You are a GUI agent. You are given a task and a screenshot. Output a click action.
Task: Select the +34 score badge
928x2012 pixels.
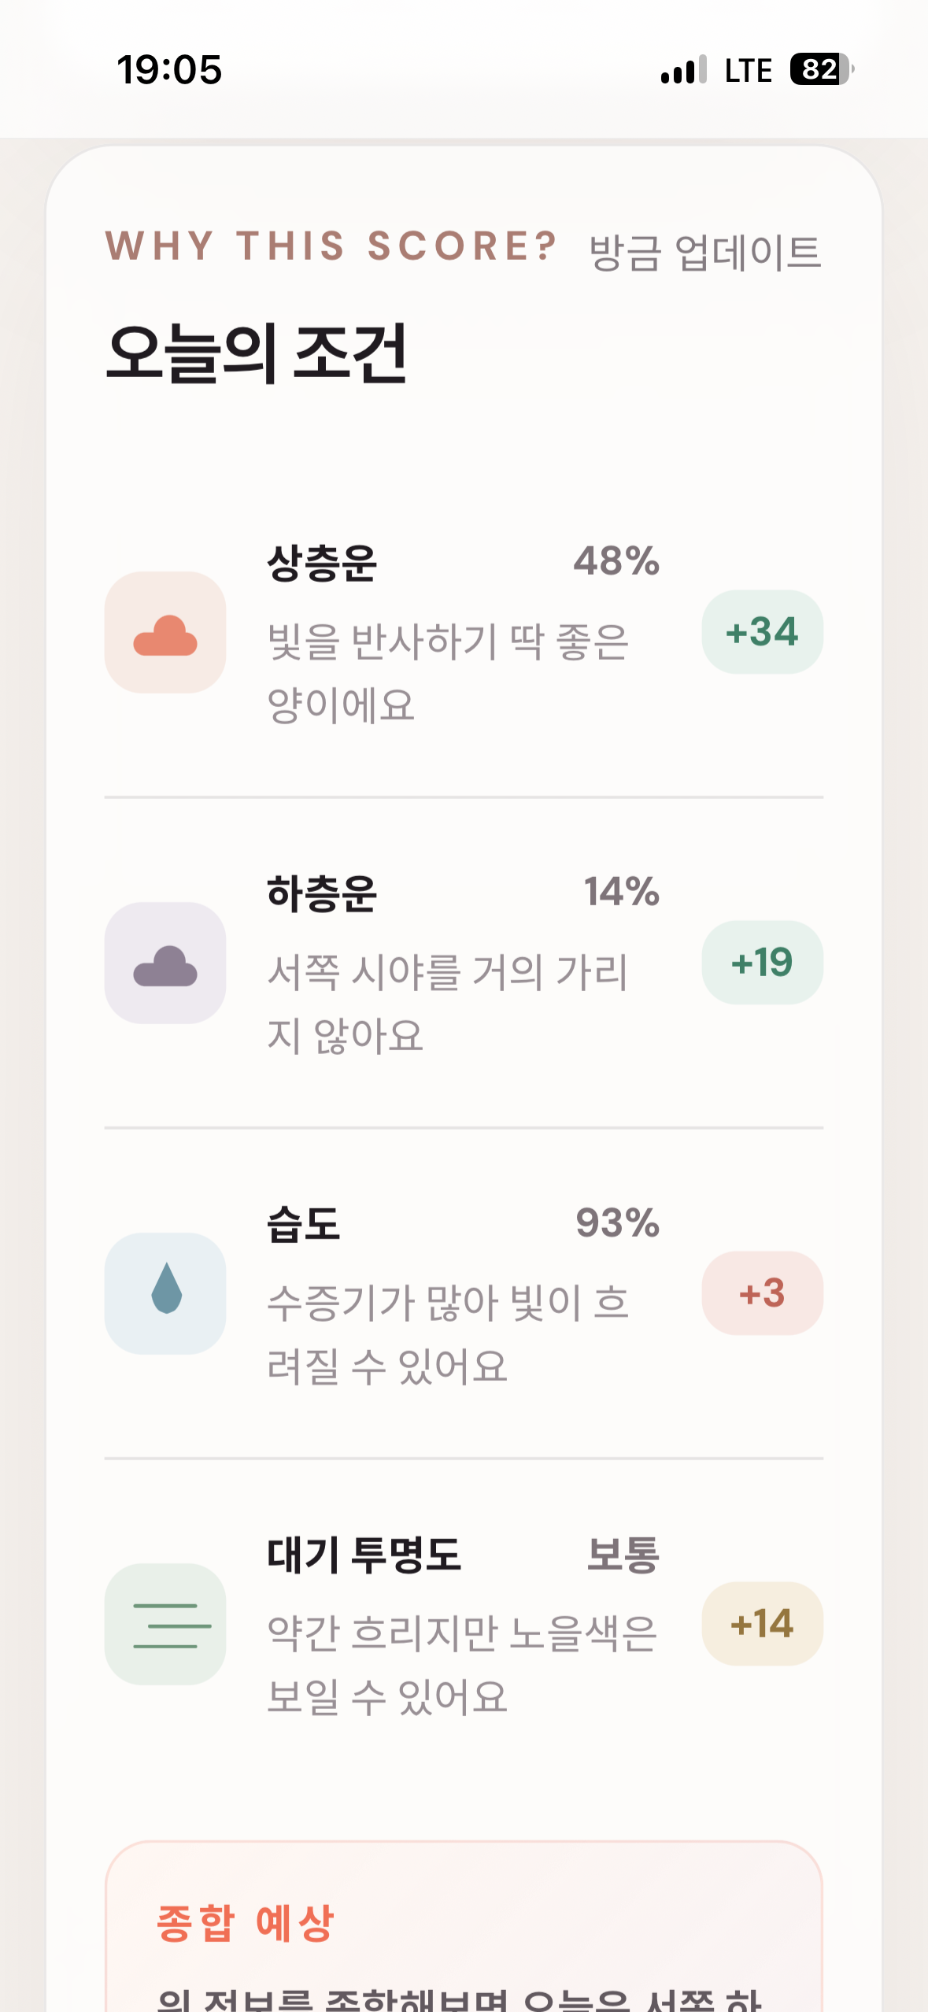tap(762, 632)
